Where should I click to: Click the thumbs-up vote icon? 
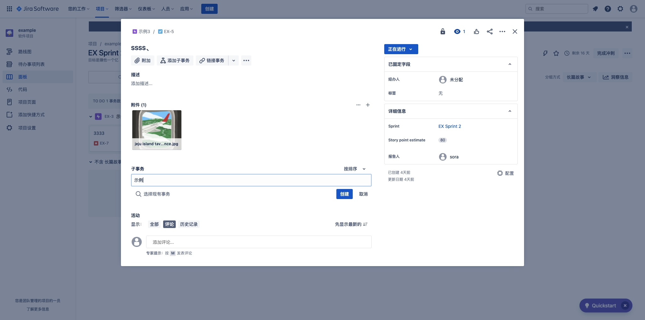pos(477,31)
